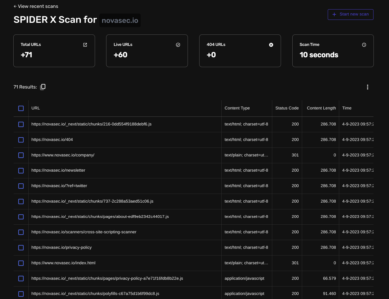
Task: Click URL https://novasec.io/newsletter
Action: click(58, 170)
